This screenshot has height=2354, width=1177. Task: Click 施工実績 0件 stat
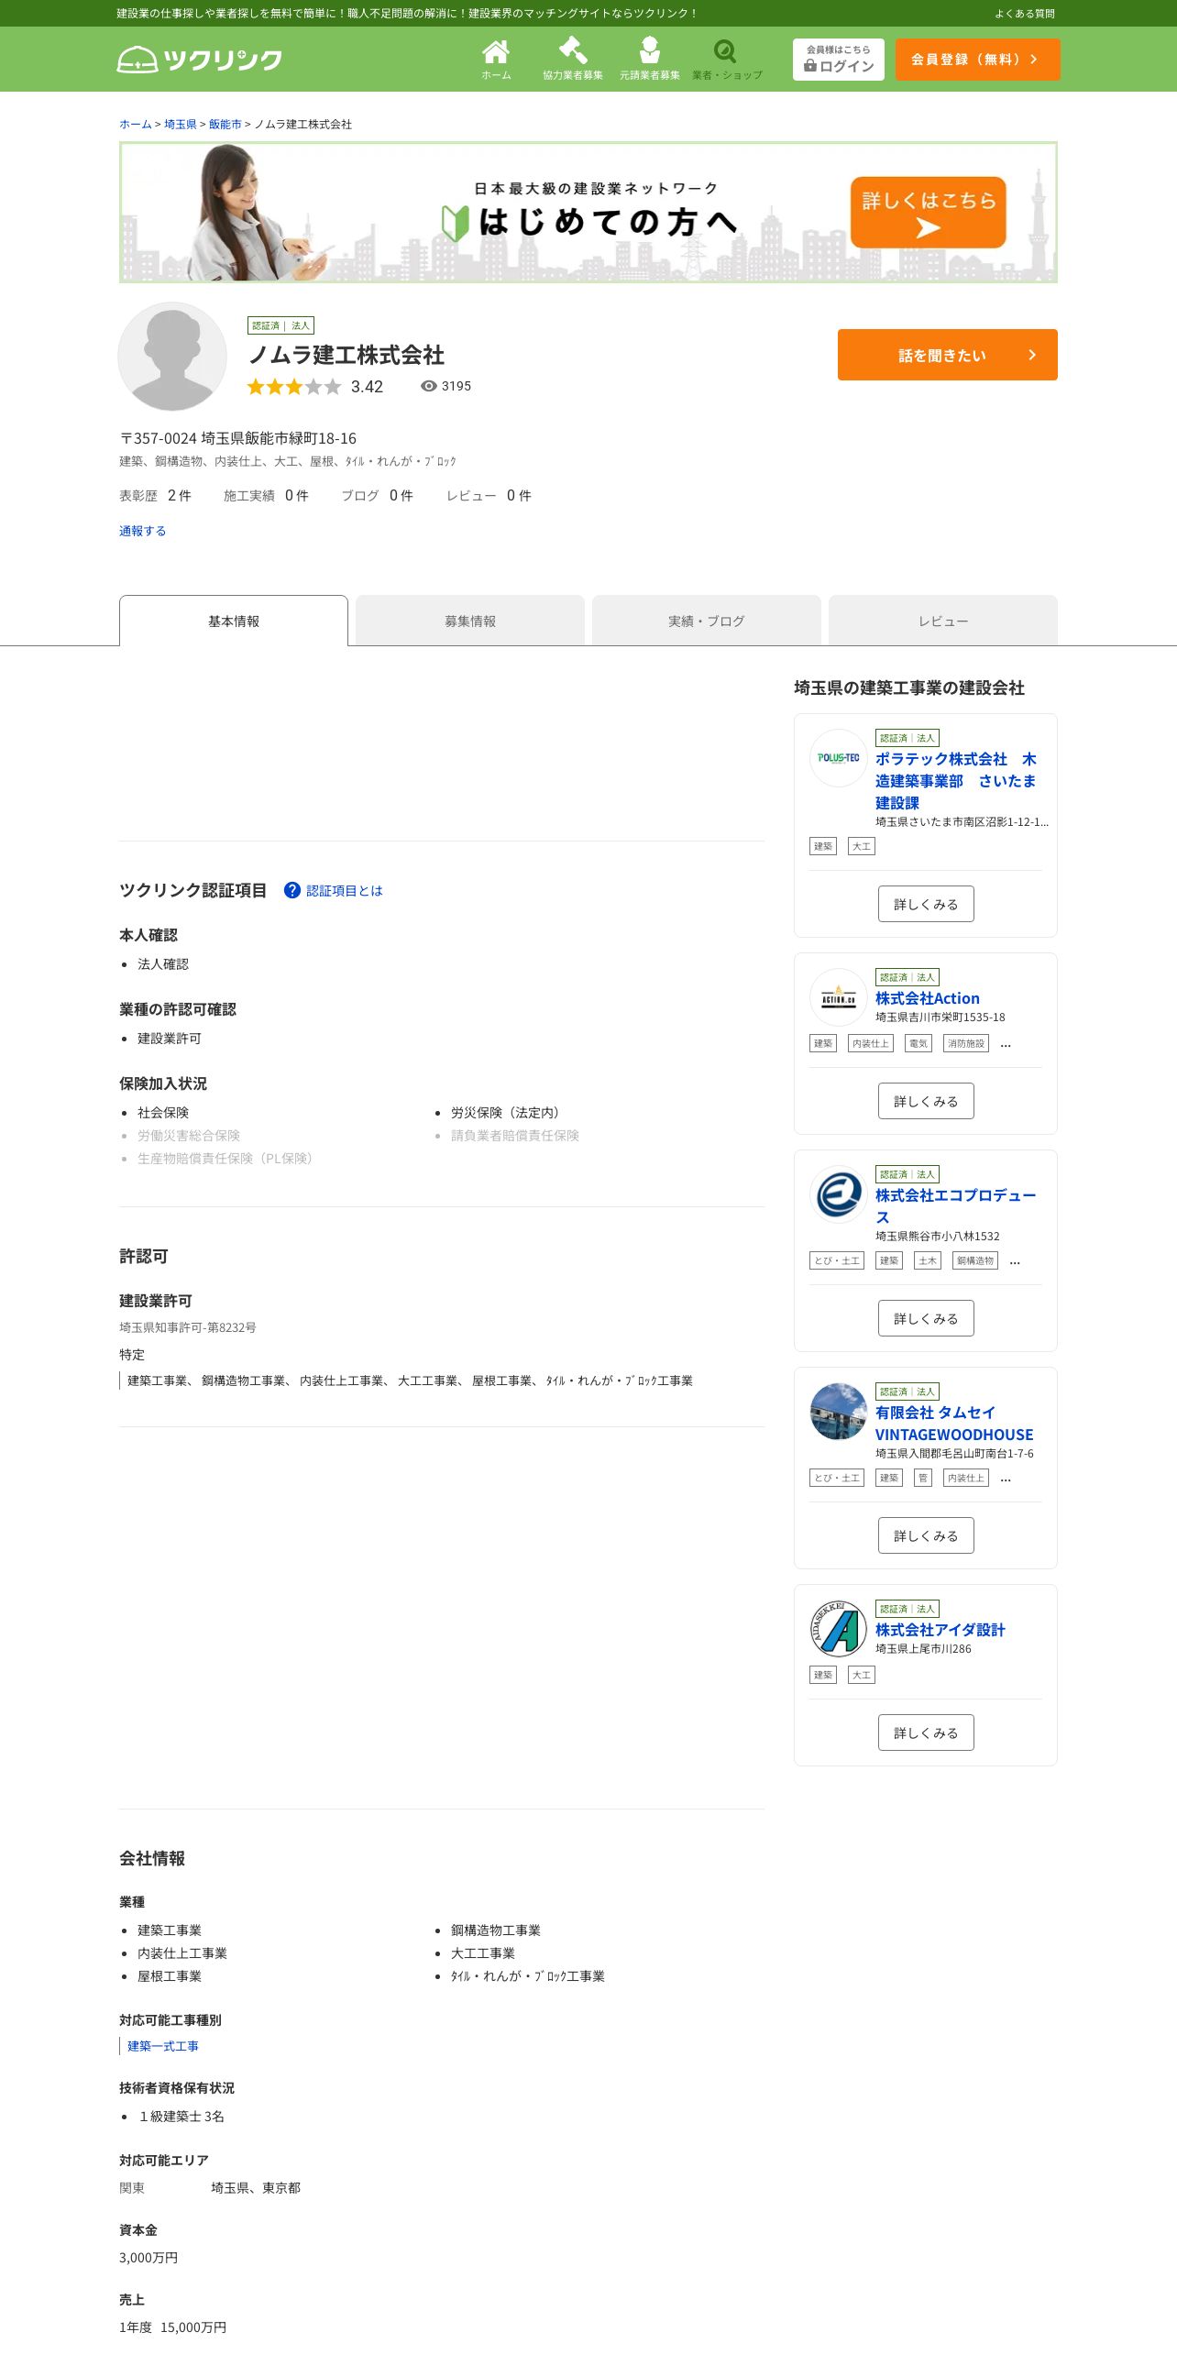tap(266, 495)
